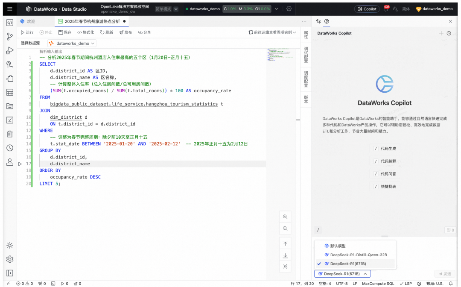The width and height of the screenshot is (461, 287).
Task: Select the 默认模型 default model option
Action: point(338,246)
